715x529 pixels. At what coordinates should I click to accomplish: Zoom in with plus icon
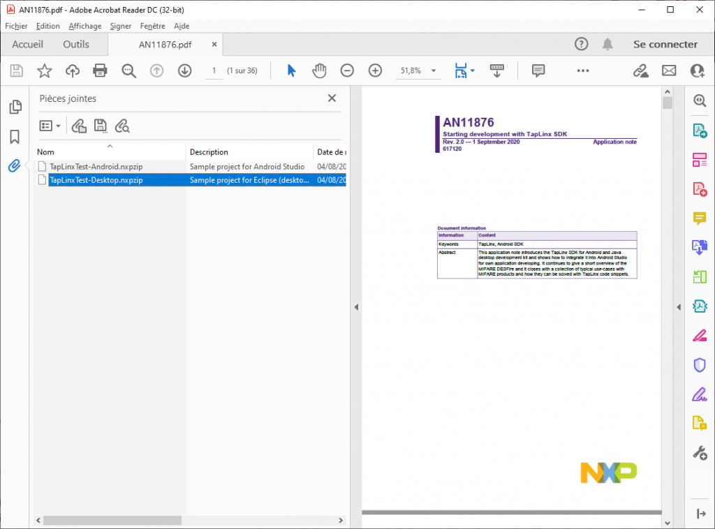(375, 70)
